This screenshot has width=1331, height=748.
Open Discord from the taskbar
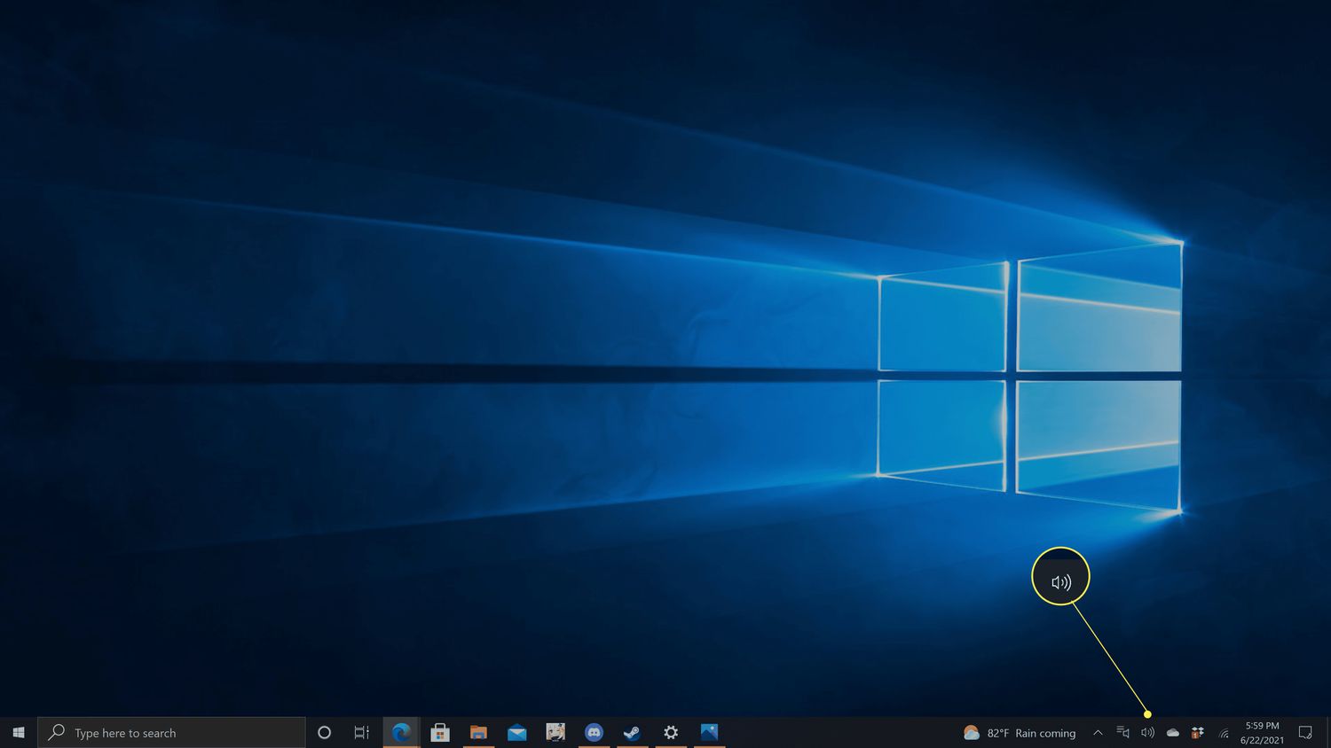[x=594, y=733]
